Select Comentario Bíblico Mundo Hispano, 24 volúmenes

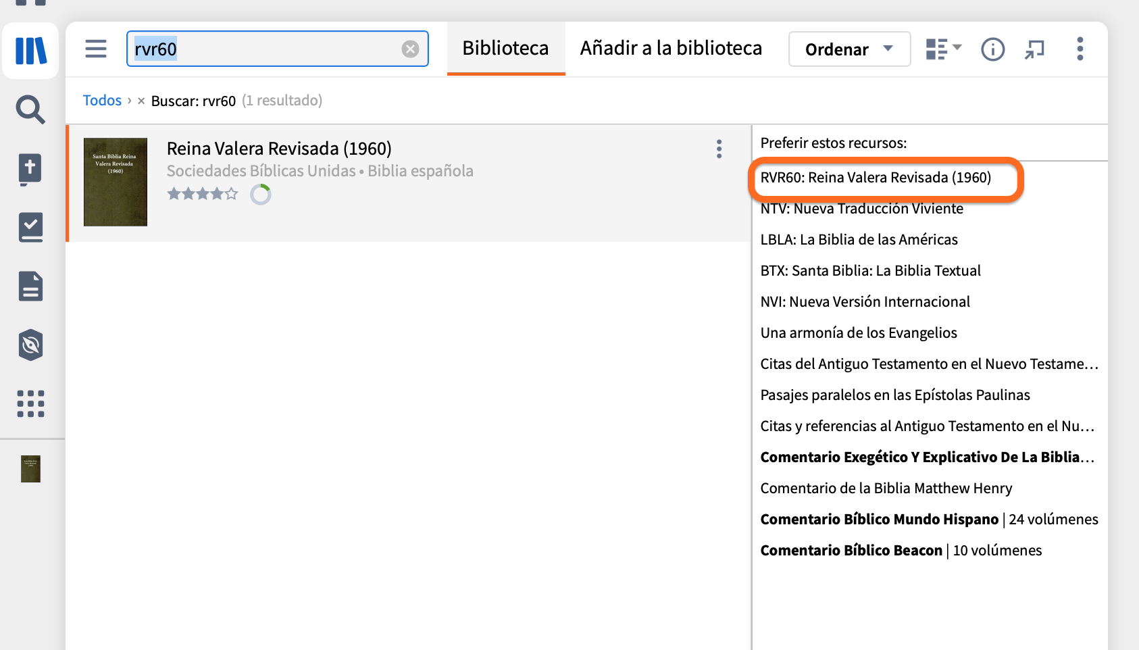pyautogui.click(x=929, y=520)
